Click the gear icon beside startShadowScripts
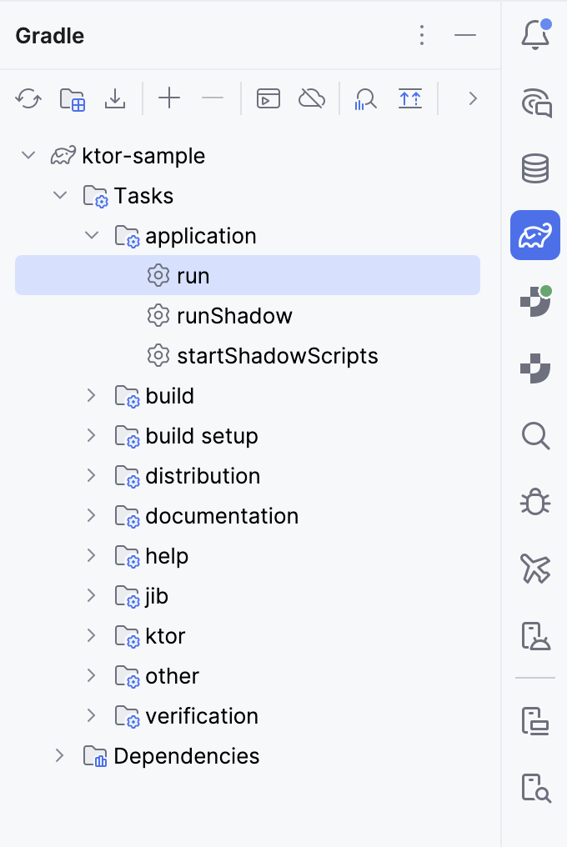The height and width of the screenshot is (847, 567). [x=158, y=355]
